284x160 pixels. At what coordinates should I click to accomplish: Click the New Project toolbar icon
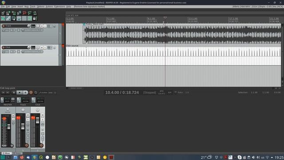point(3,13)
